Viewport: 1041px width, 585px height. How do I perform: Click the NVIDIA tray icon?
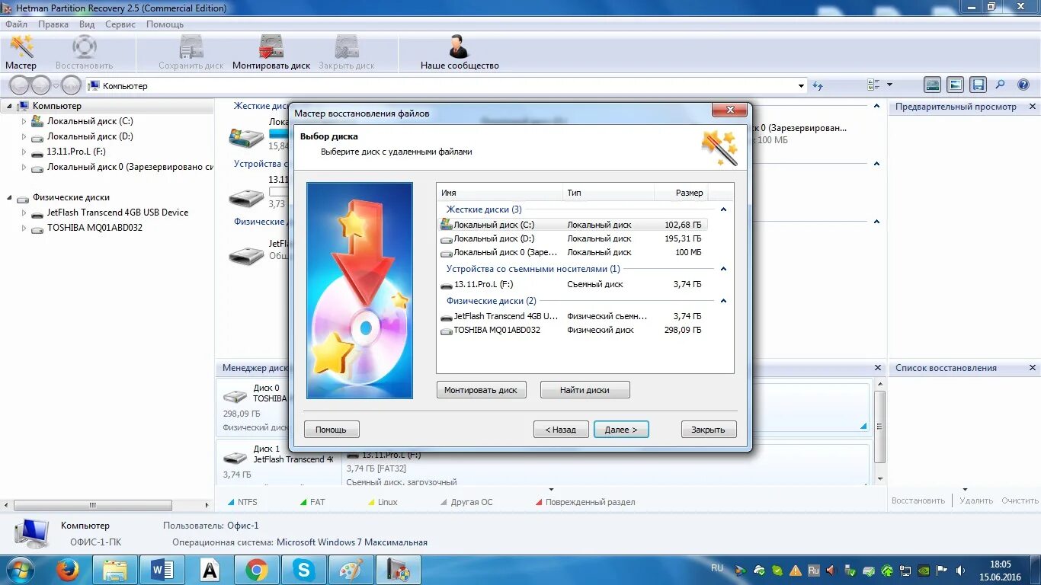click(923, 570)
